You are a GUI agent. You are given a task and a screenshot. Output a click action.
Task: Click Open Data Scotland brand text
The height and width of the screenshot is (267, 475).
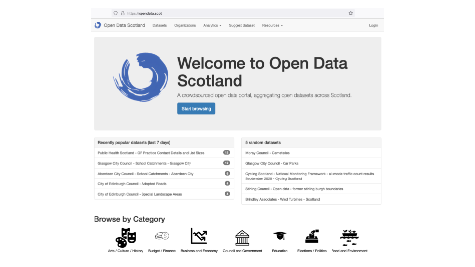125,25
